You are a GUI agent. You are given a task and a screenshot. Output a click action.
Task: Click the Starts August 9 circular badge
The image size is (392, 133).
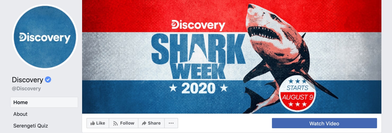click(297, 93)
